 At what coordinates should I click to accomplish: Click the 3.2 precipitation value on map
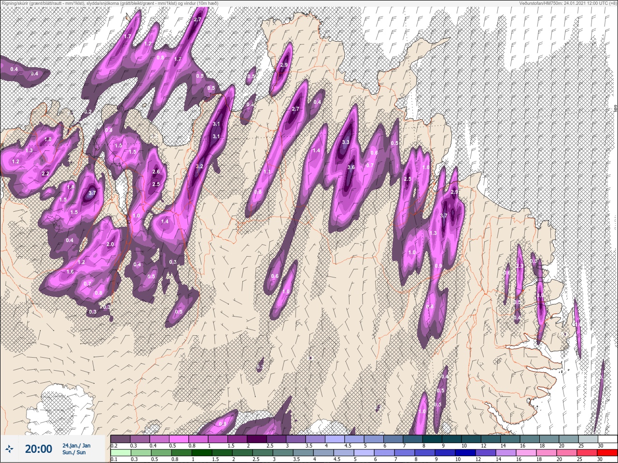coord(199,166)
